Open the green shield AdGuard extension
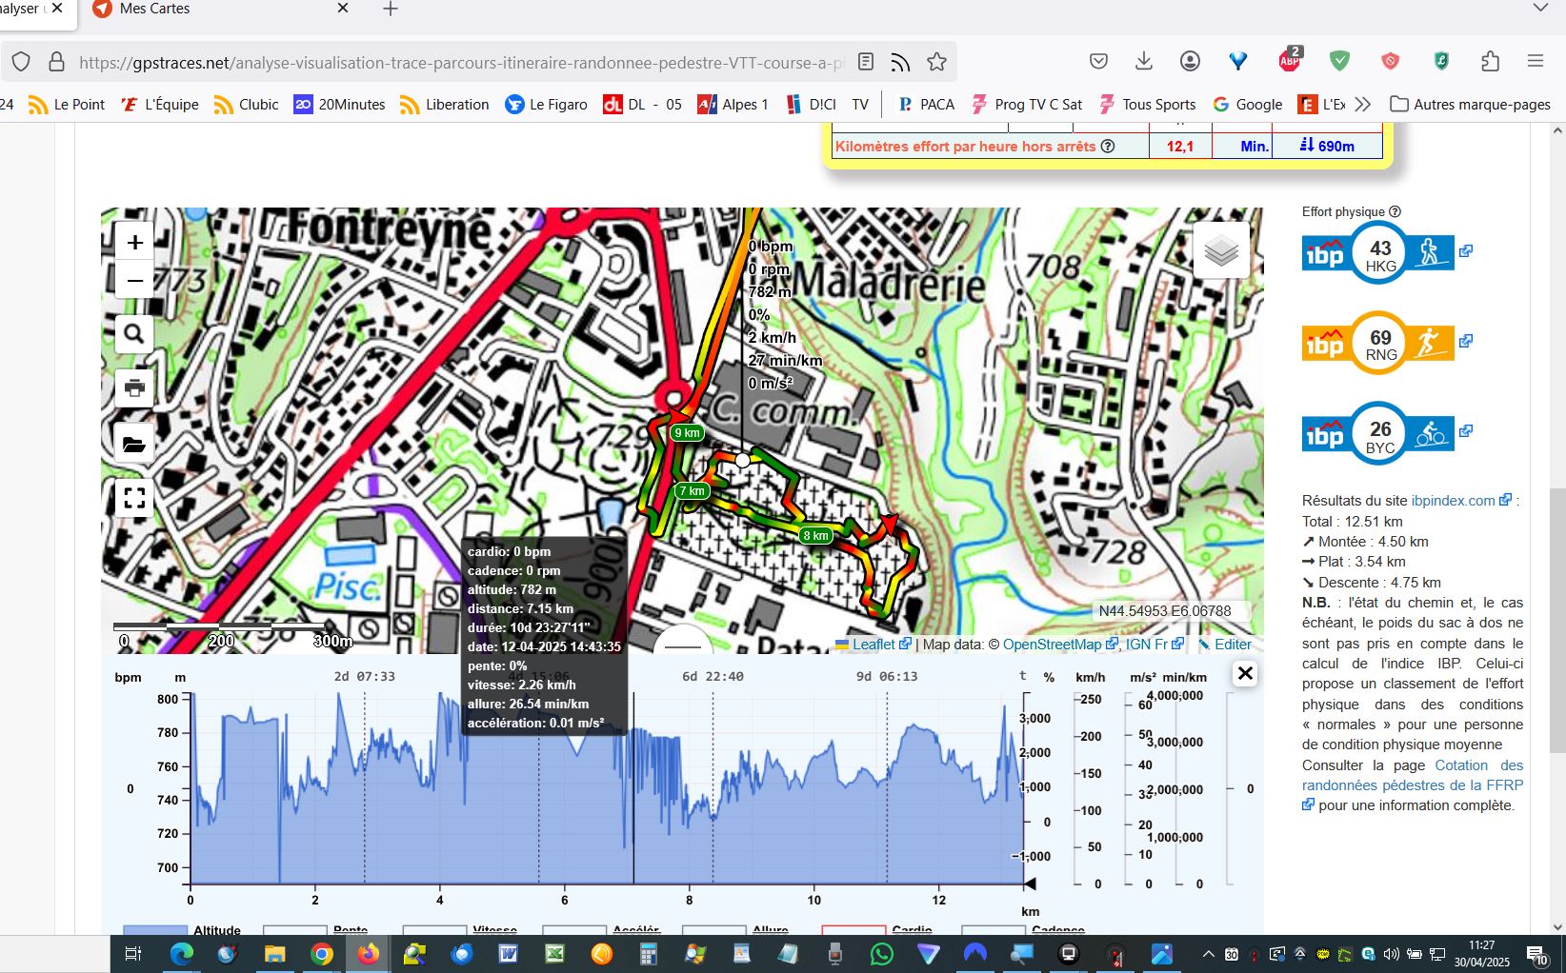The image size is (1566, 973). pos(1340,62)
